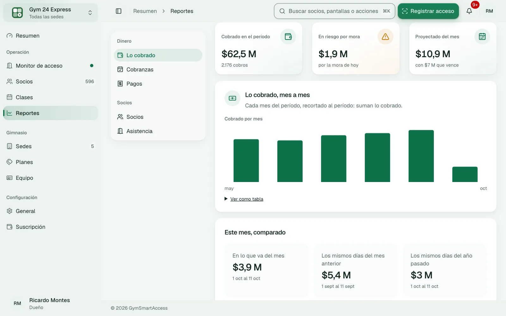Open Ricardo Montes profile in sidebar footer
The height and width of the screenshot is (316, 506).
tap(51, 303)
